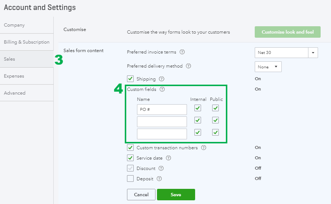Image resolution: width=331 pixels, height=204 pixels.
Task: Open the Billing & Subscription tab
Action: (x=27, y=42)
